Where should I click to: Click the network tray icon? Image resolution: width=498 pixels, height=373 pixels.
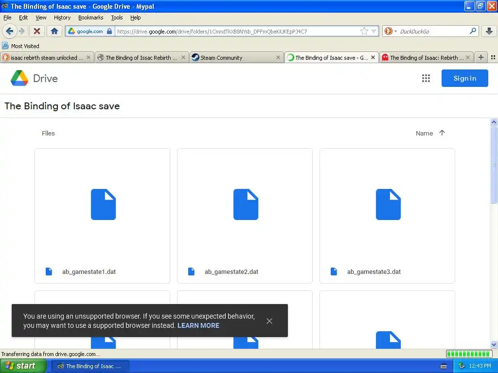click(x=462, y=366)
